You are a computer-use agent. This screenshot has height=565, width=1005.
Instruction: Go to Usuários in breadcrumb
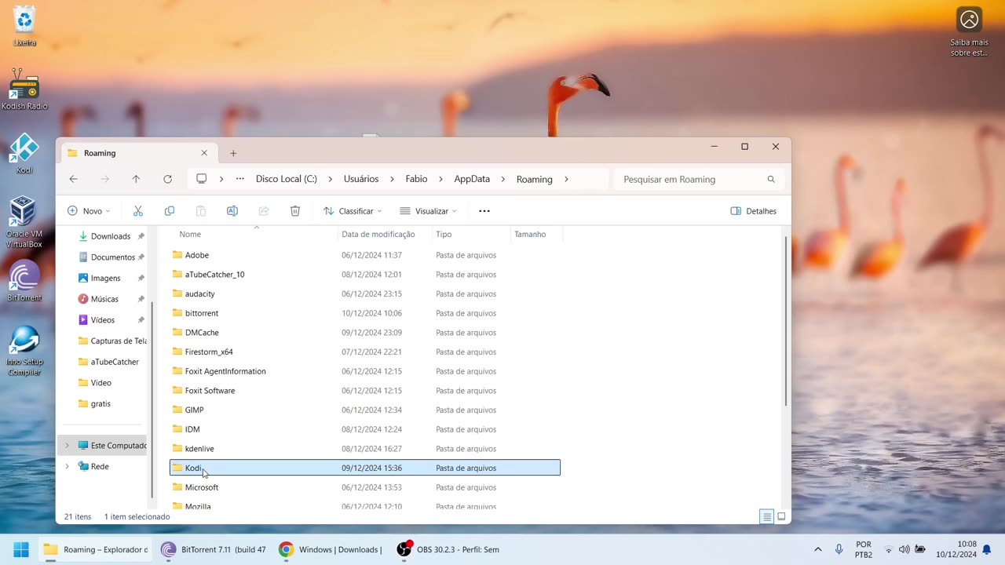pos(361,179)
